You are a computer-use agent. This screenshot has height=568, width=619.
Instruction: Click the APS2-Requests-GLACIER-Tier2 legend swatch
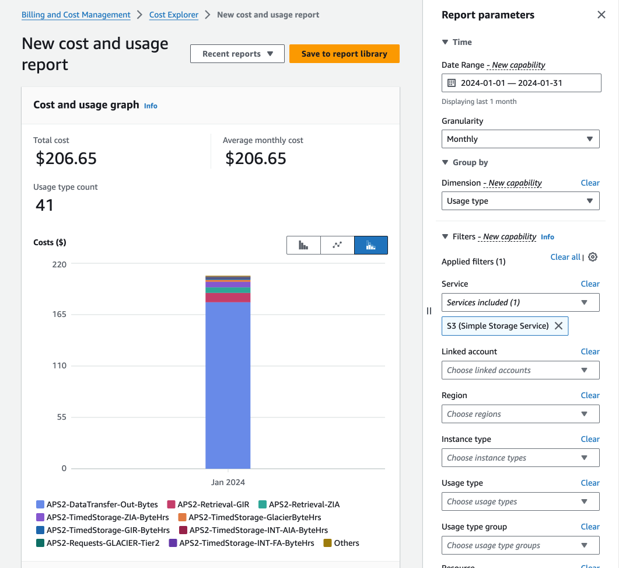(40, 543)
